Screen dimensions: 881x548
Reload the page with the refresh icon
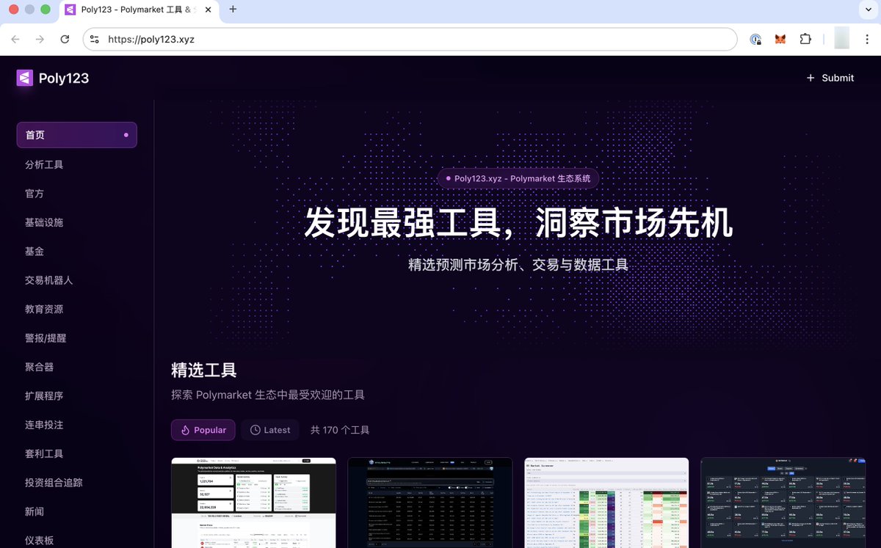pyautogui.click(x=65, y=40)
